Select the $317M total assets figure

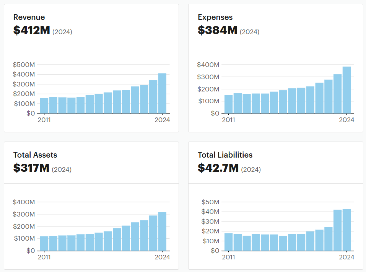click(x=31, y=168)
